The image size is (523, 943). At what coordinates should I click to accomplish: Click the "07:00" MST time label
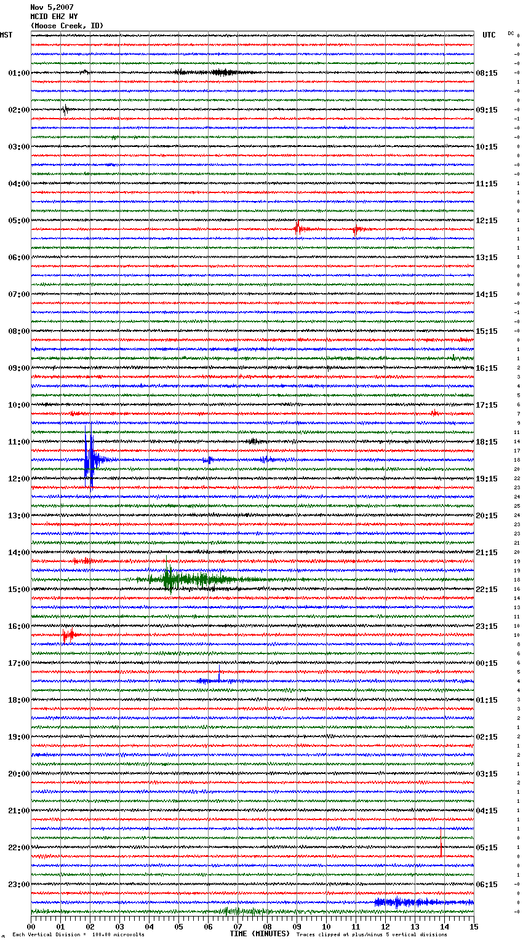click(19, 294)
